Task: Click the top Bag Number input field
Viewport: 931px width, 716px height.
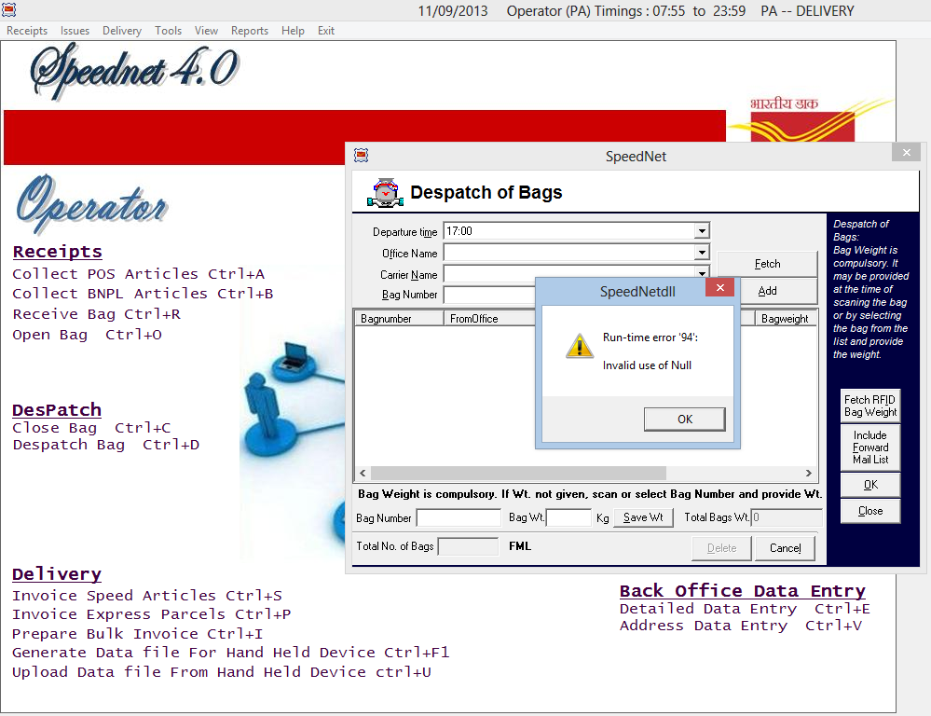Action: click(489, 295)
